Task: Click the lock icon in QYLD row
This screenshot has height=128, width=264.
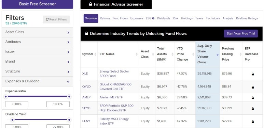Action: (252, 87)
